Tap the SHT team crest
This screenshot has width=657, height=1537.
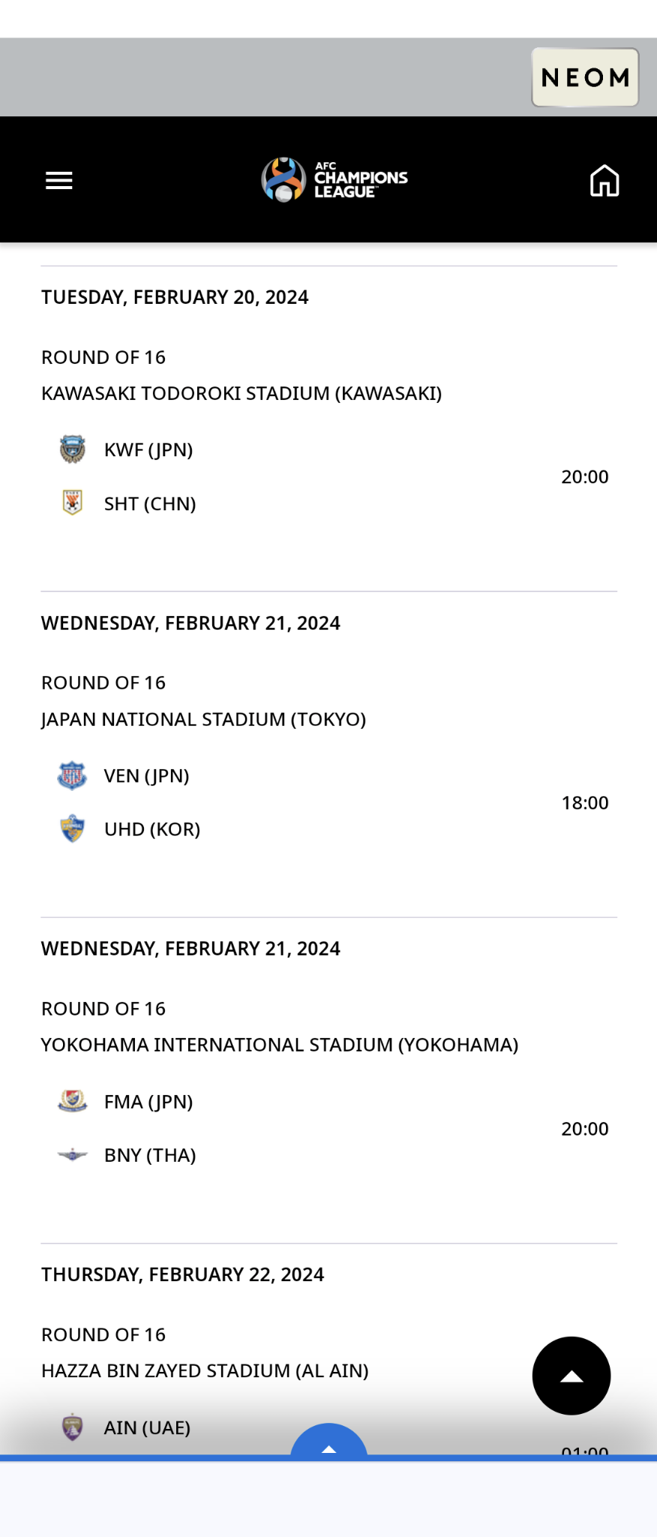73,503
